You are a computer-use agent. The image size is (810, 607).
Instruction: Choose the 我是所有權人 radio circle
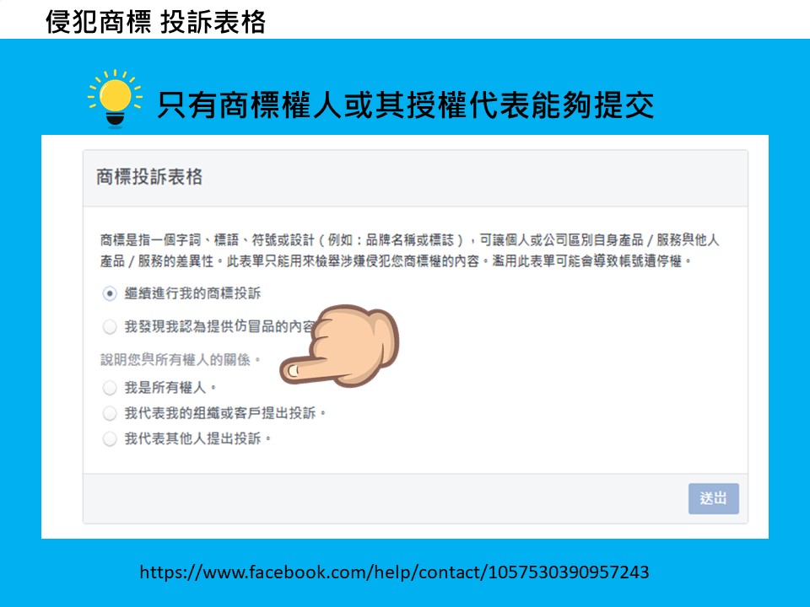[x=110, y=388]
